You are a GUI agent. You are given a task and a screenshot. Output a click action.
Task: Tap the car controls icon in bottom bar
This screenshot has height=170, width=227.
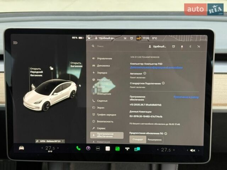pyautogui.click(x=22, y=148)
